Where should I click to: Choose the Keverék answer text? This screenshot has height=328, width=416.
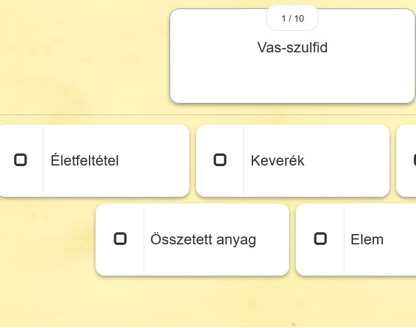tap(278, 161)
